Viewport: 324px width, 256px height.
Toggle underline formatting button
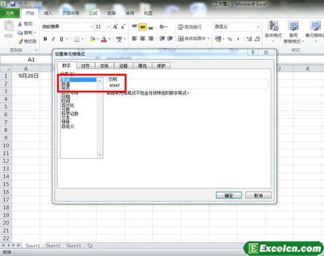point(62,39)
